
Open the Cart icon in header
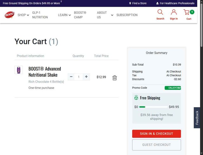[x=187, y=12]
